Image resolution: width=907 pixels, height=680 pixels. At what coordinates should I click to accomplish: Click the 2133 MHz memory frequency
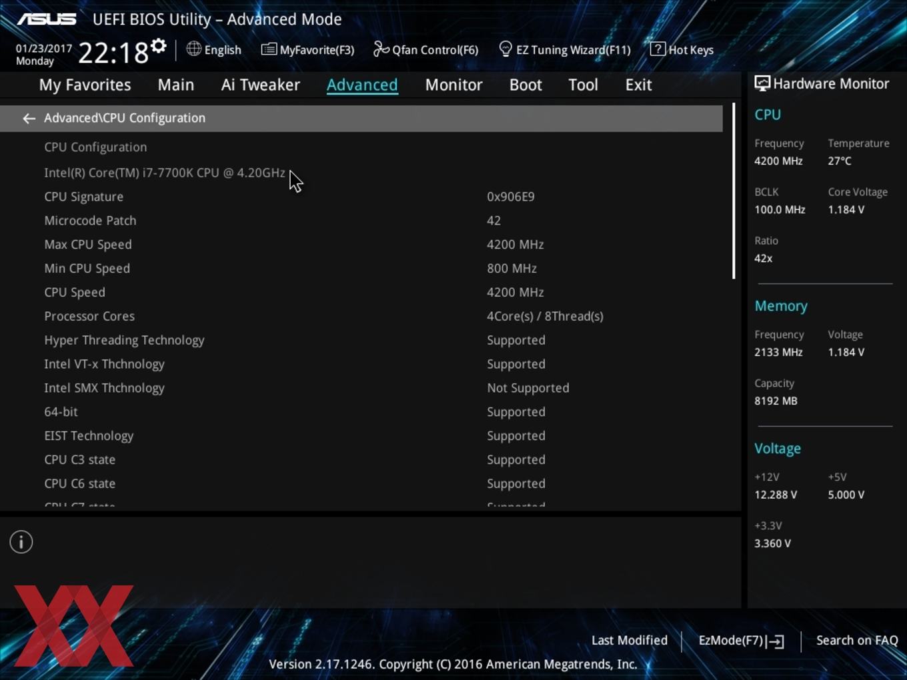coord(778,352)
